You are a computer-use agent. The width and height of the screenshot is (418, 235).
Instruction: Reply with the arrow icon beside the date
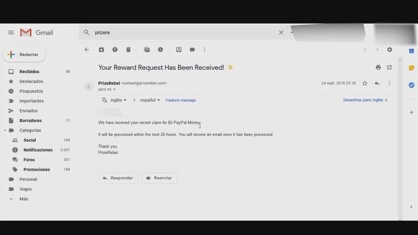[377, 84]
